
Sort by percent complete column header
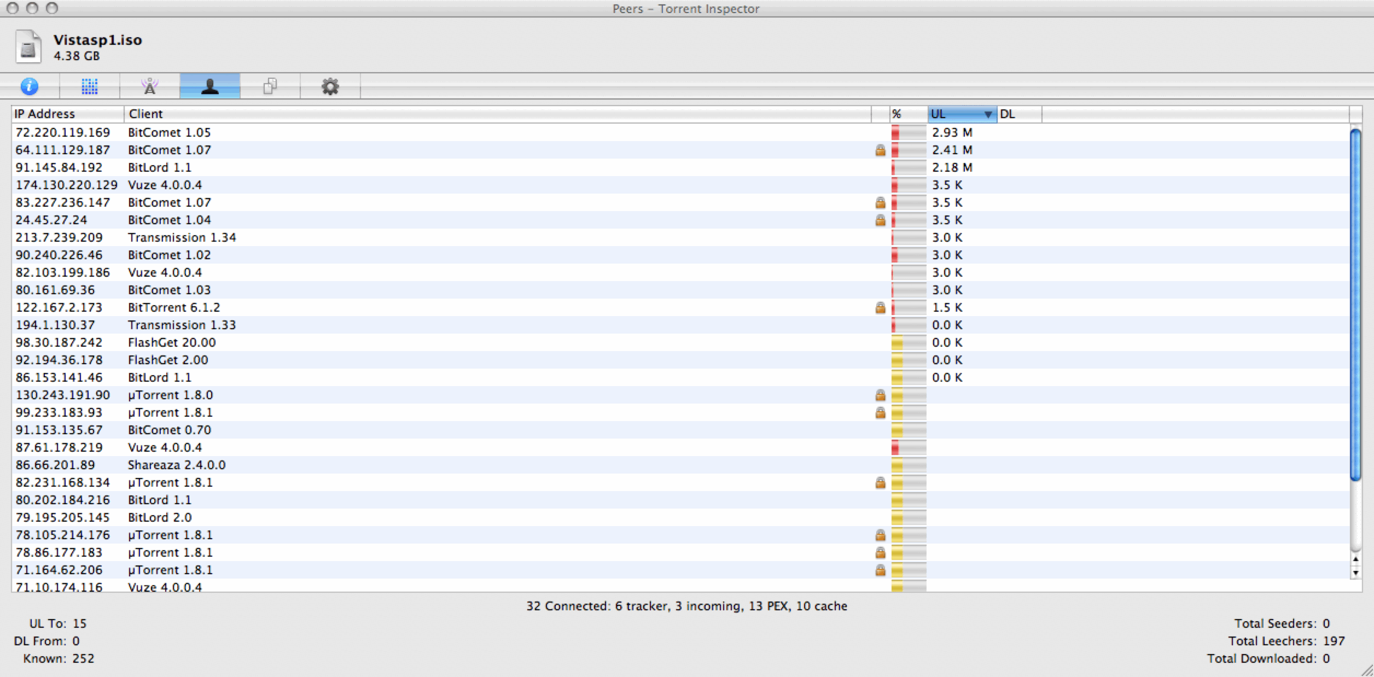click(908, 114)
